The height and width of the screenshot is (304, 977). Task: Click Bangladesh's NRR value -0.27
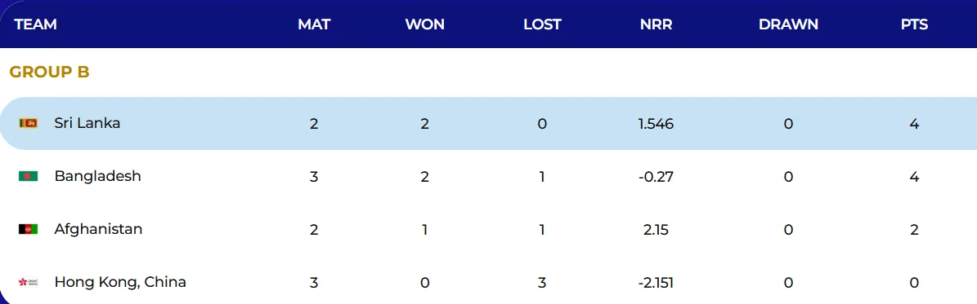click(657, 177)
